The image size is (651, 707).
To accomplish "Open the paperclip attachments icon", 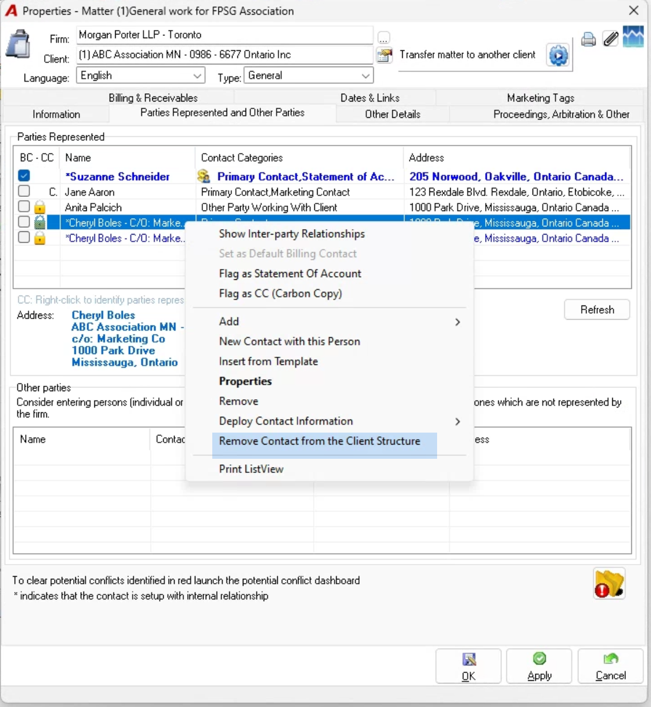I will pos(611,39).
